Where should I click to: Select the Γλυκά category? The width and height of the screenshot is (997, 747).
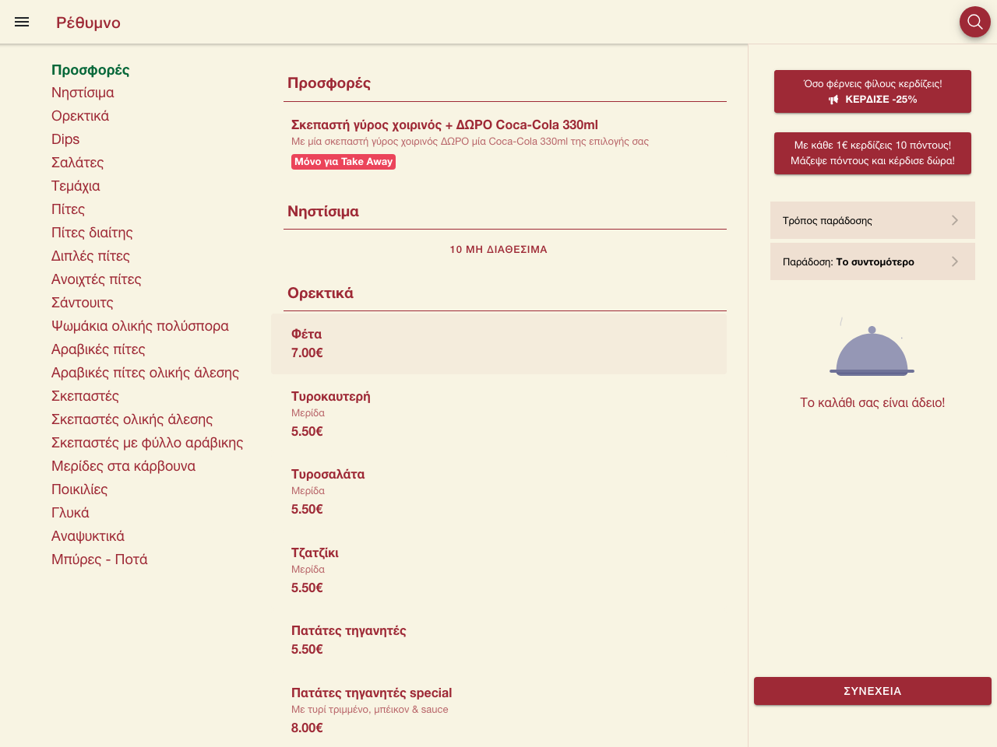(x=70, y=513)
